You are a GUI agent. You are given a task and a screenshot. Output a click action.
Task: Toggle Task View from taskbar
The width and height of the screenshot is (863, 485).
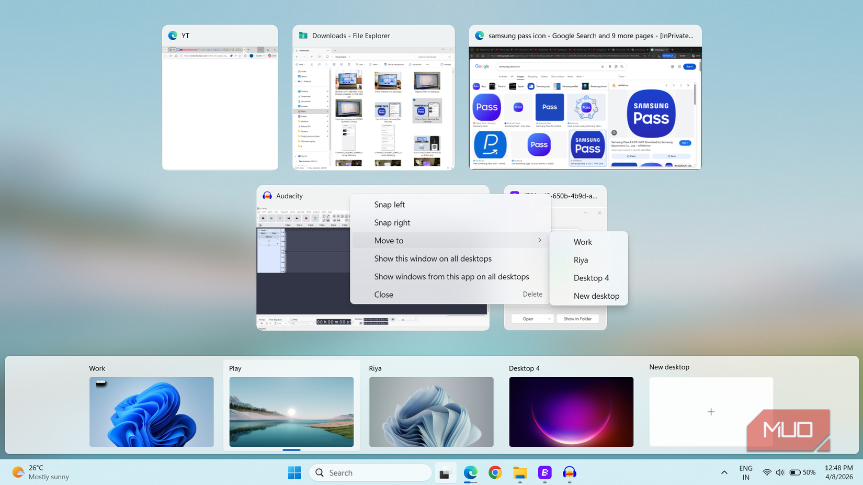445,473
